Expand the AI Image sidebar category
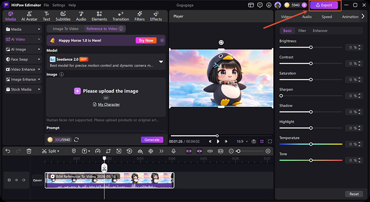Image resolution: width=370 pixels, height=202 pixels. coord(23,49)
